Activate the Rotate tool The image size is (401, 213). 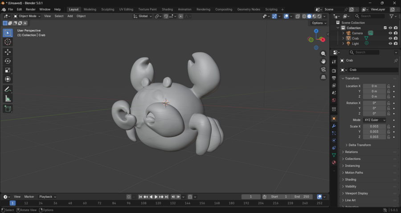click(x=8, y=61)
